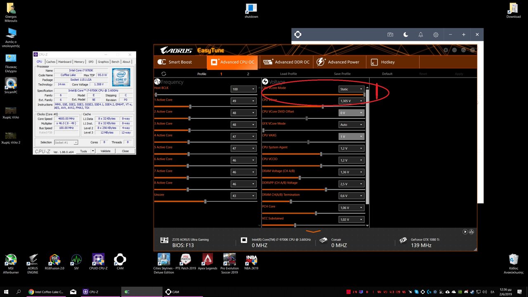Launch CPUID CPU-Z desktop shortcut

(98, 262)
